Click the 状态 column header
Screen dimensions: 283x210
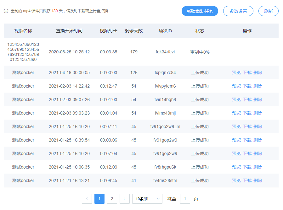click(x=200, y=31)
